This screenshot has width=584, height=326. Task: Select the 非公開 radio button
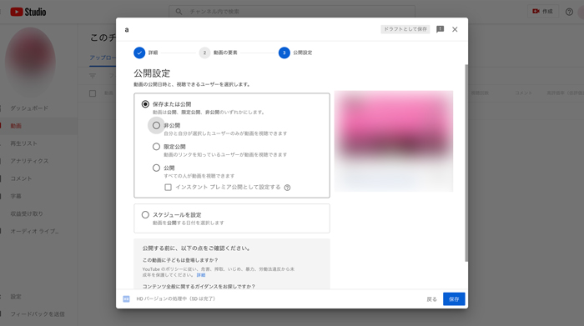tap(157, 125)
